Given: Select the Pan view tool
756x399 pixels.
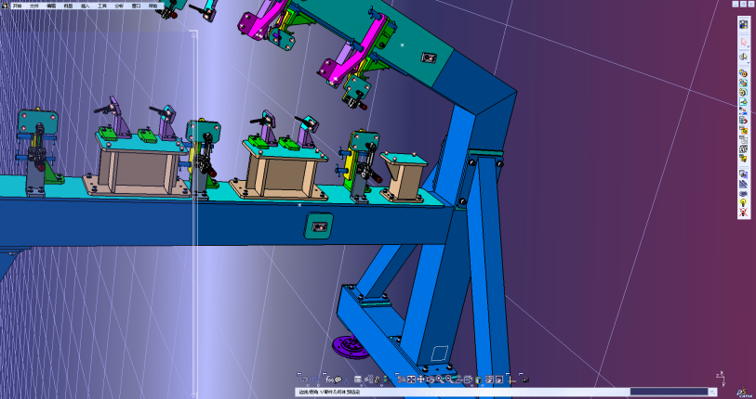Looking at the screenshot, I should [420, 380].
